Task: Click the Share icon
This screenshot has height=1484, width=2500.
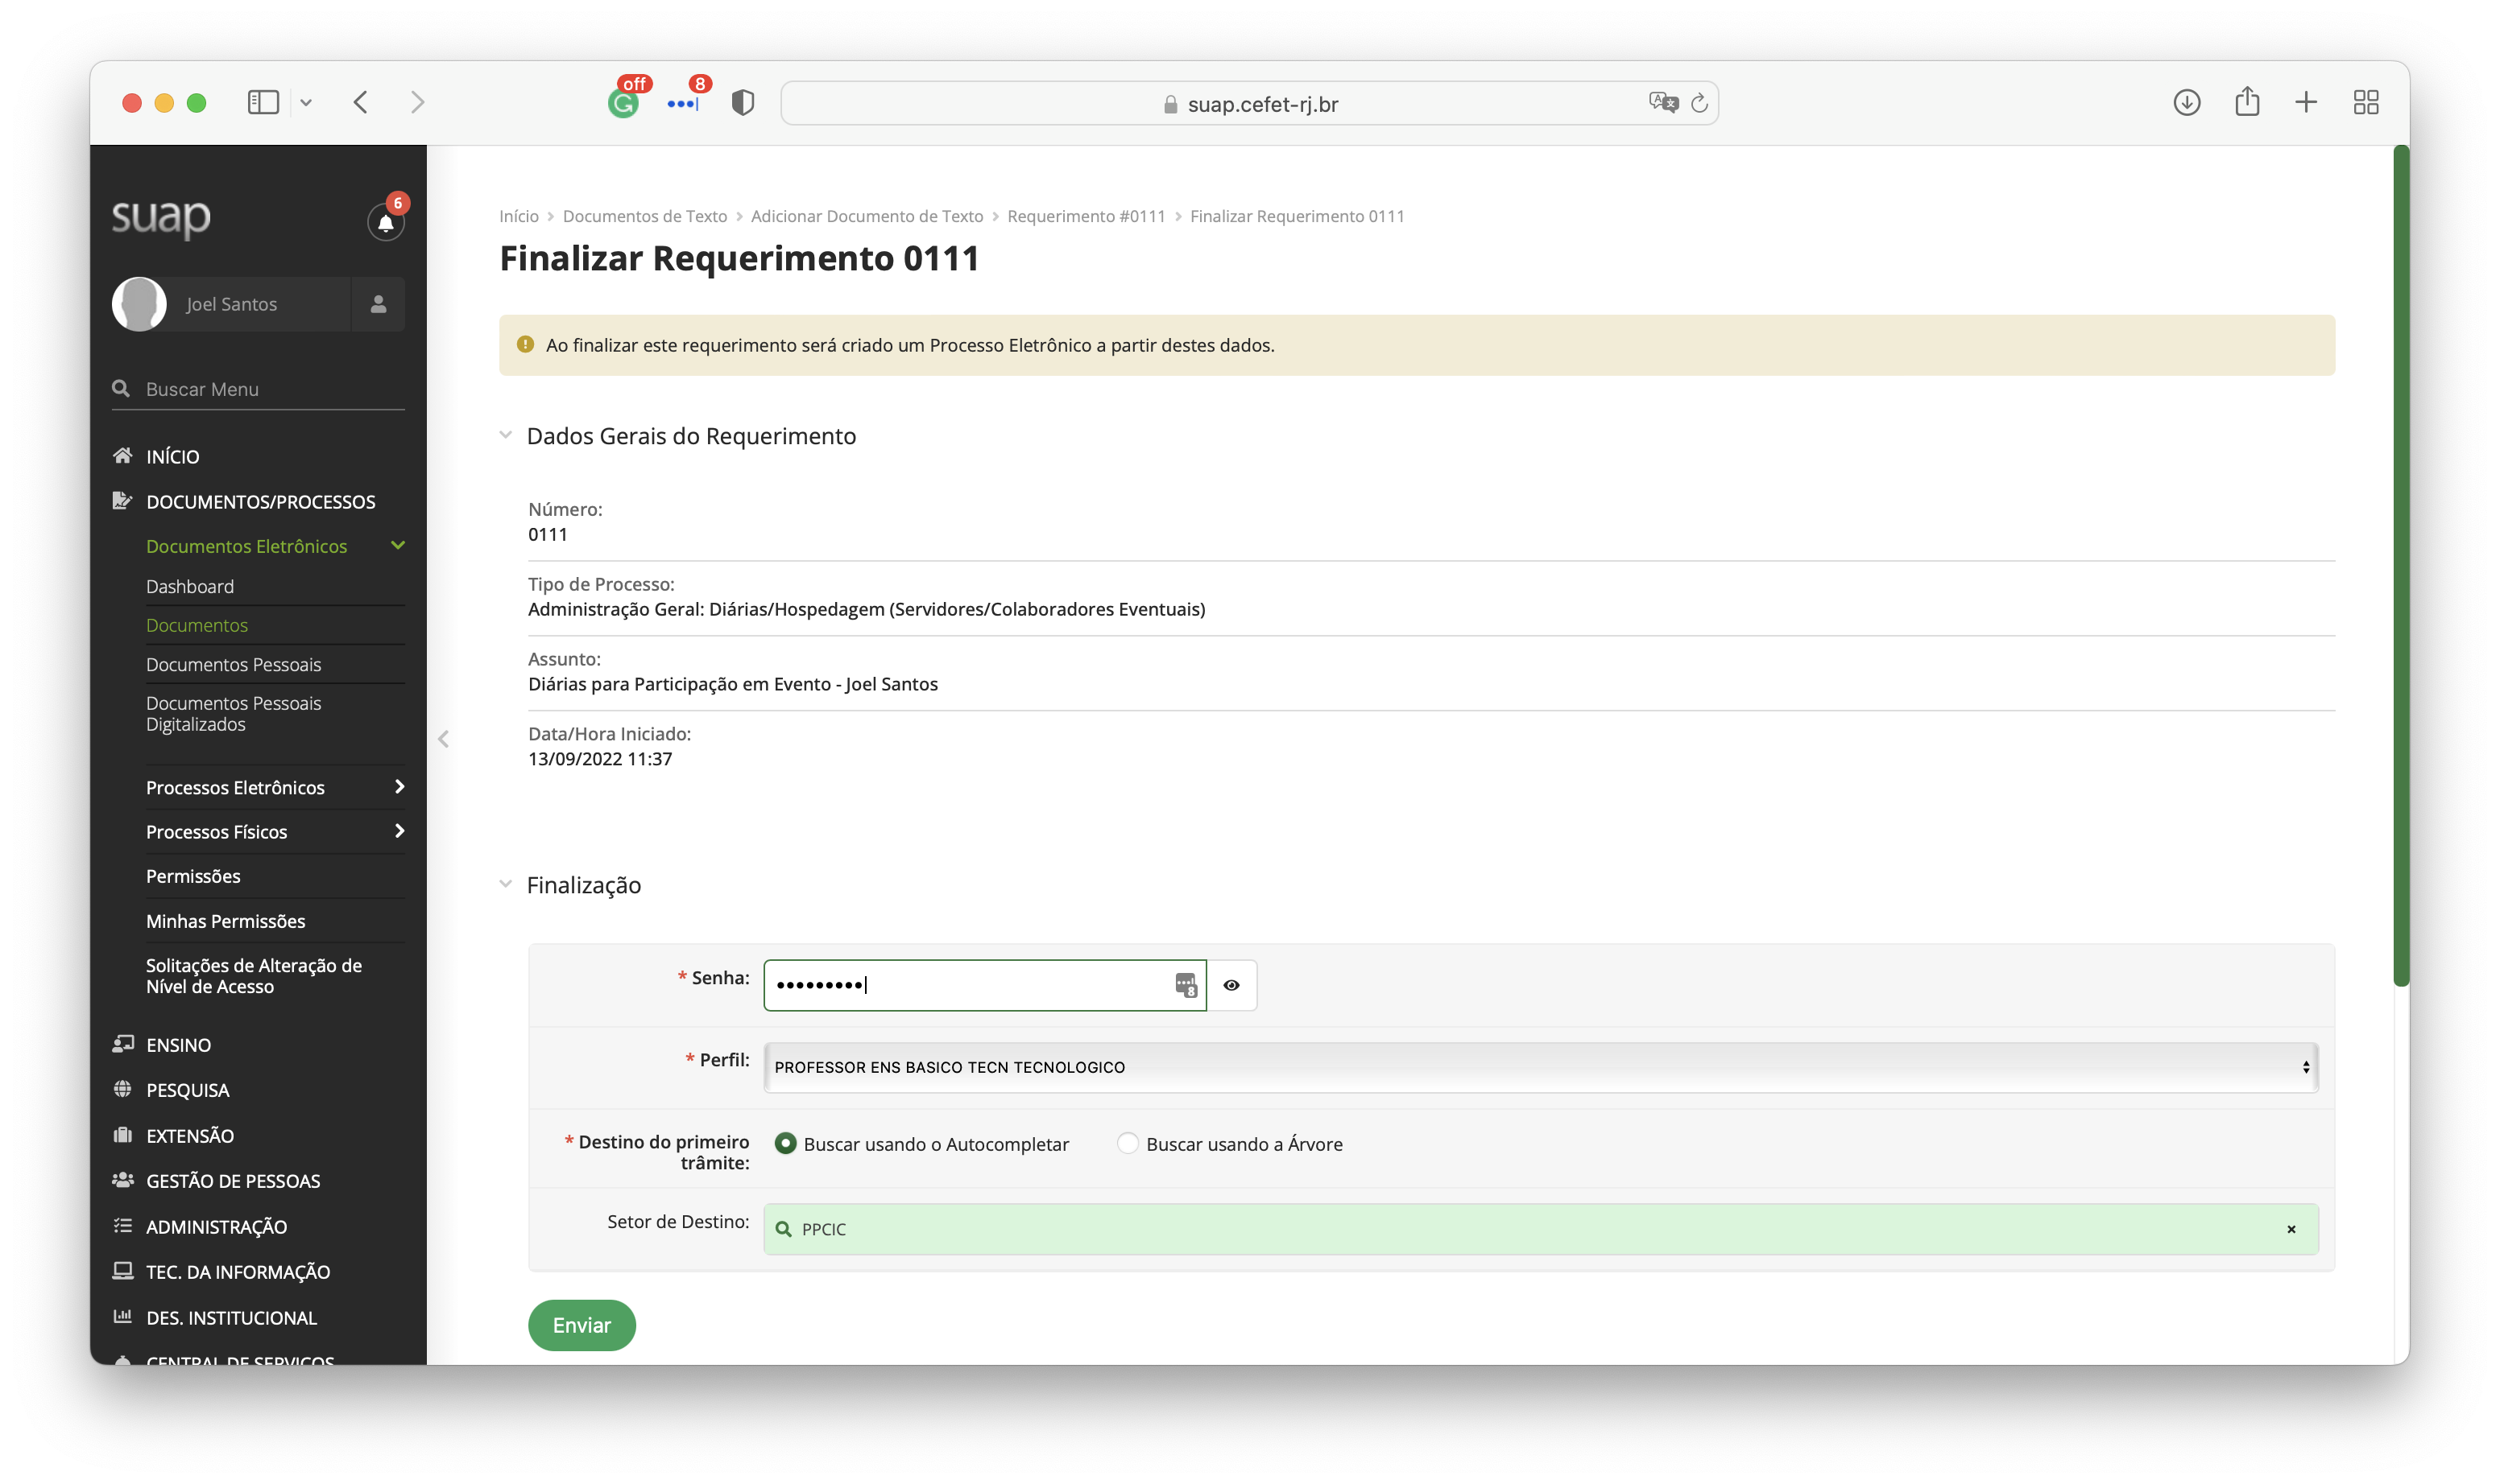Action: [x=2247, y=101]
